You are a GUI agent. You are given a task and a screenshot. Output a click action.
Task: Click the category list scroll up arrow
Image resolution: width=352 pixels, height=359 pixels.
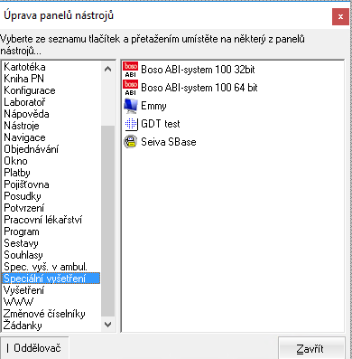pos(107,69)
